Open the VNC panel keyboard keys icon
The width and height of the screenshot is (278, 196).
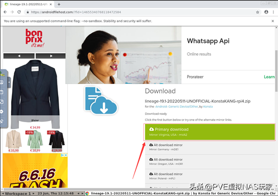pyautogui.click(x=2, y=82)
